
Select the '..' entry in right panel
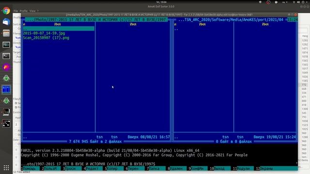[x=176, y=29]
